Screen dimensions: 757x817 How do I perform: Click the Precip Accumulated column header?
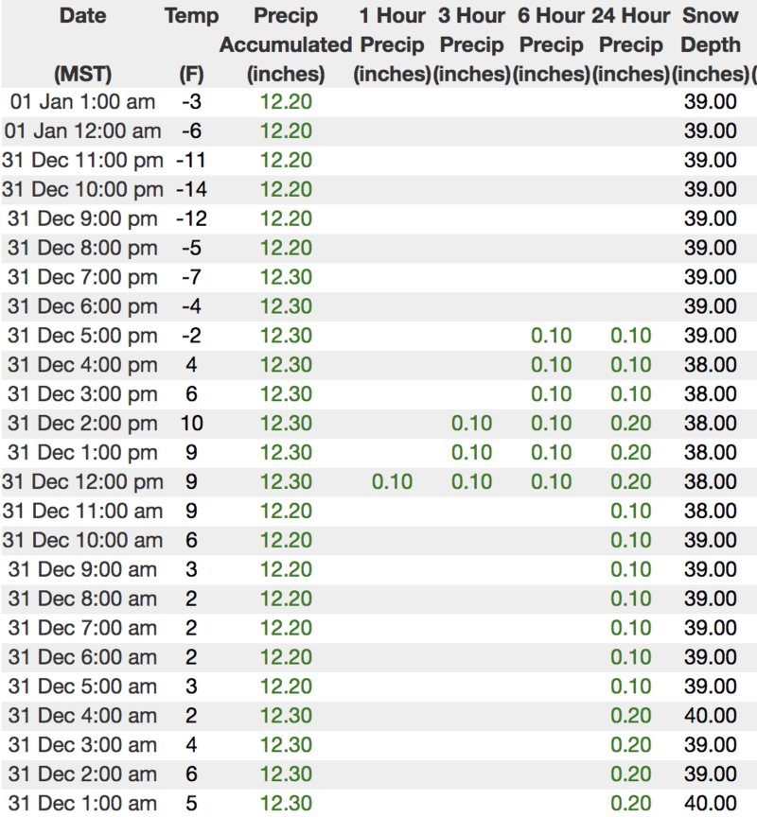[285, 43]
